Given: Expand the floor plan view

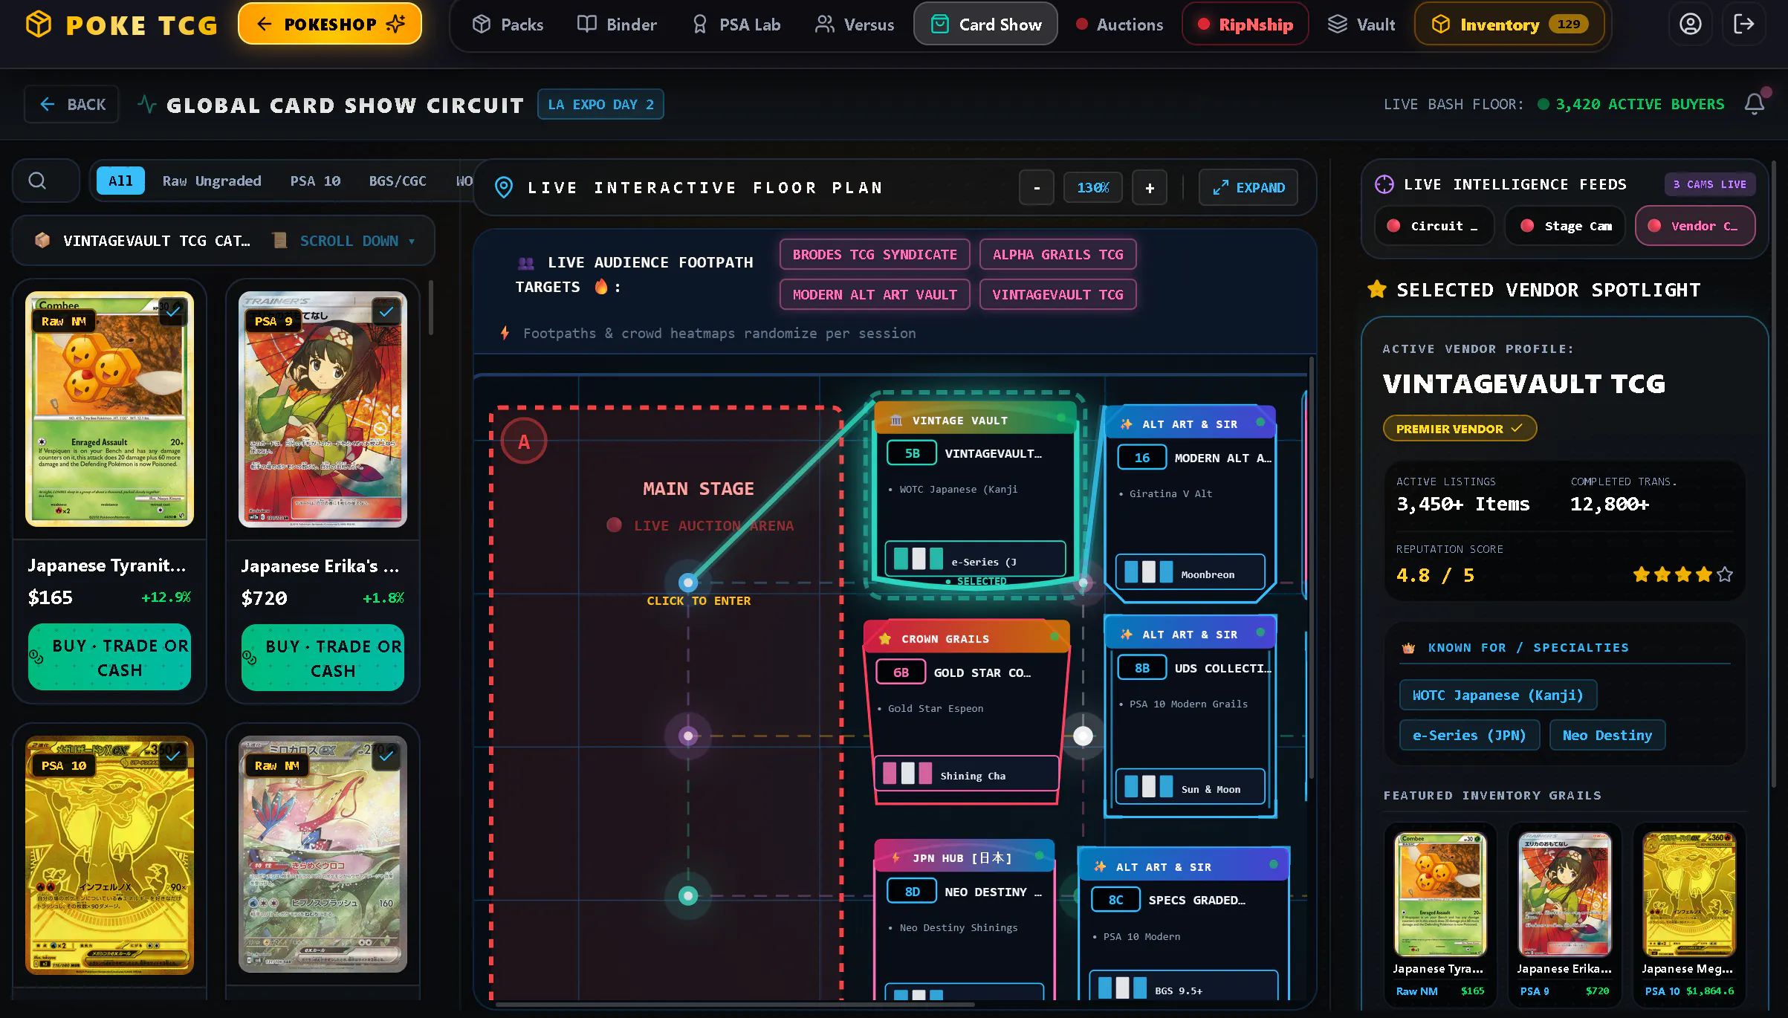Looking at the screenshot, I should [x=1248, y=188].
